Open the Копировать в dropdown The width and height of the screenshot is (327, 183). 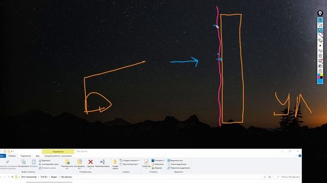(79, 164)
